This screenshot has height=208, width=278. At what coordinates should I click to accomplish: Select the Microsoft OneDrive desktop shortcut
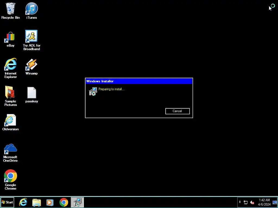click(11, 153)
